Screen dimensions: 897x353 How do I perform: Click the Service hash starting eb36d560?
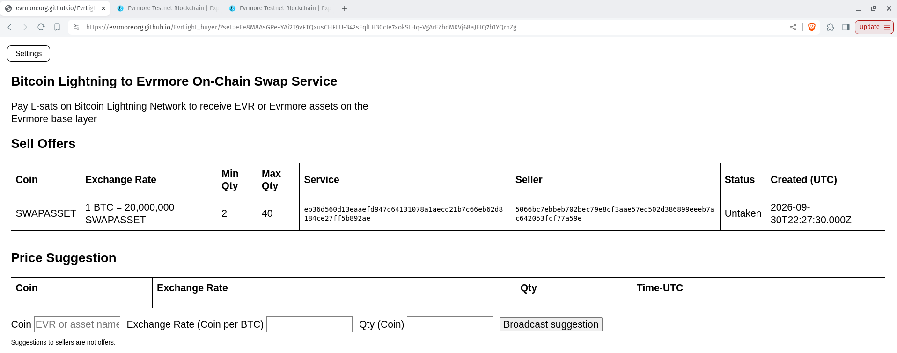pyautogui.click(x=404, y=213)
